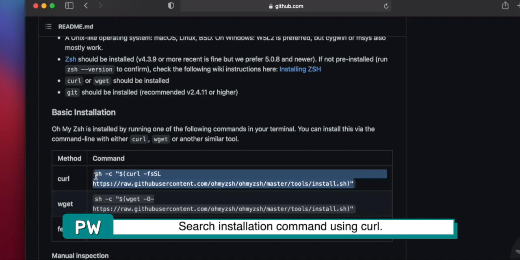The width and height of the screenshot is (520, 260).
Task: Open the privacy report shield icon
Action: (171, 6)
